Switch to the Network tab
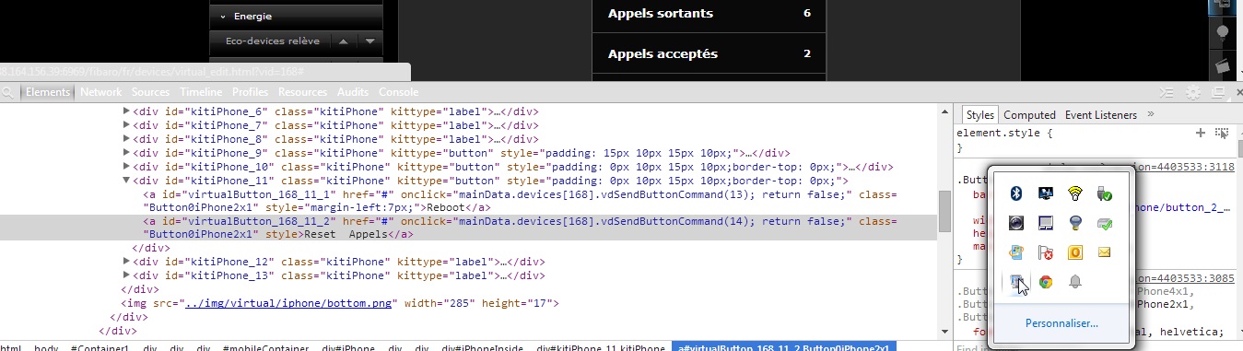Viewport: 1243px width, 351px height. [100, 92]
